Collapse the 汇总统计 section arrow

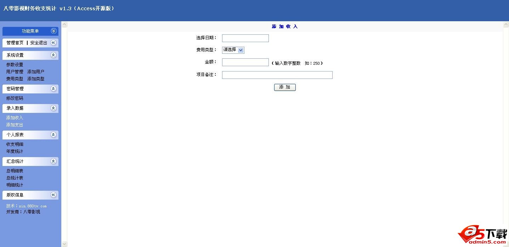click(x=53, y=161)
